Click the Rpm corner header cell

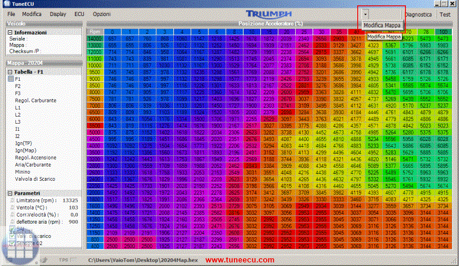pos(95,32)
